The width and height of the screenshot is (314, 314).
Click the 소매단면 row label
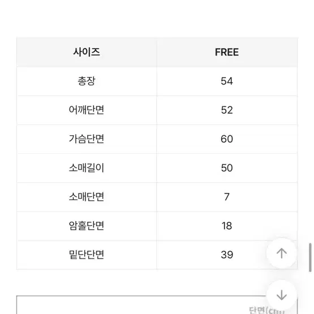click(87, 197)
